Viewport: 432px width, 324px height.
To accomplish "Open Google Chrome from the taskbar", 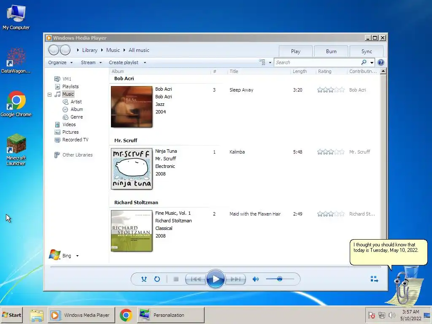I will coord(126,315).
